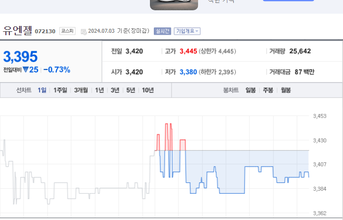343x220 pixels.
Task: Click the chart axis label 3,384
Action: pyautogui.click(x=320, y=189)
